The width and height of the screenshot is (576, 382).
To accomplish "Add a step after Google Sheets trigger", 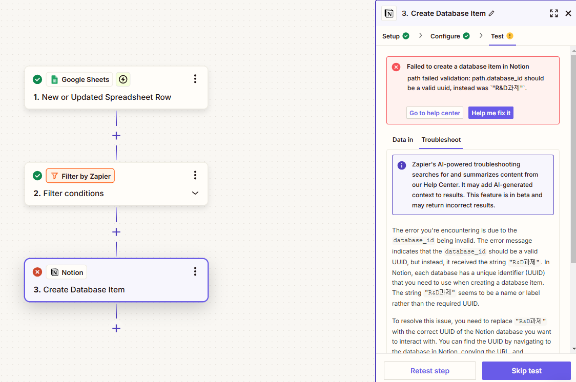I will [x=116, y=136].
